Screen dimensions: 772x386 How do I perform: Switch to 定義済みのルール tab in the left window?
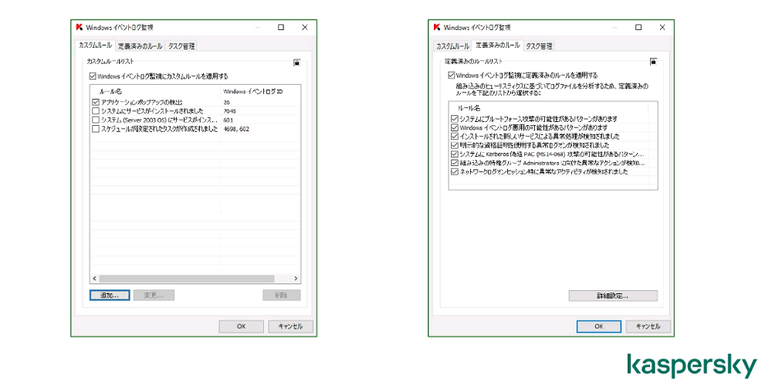point(140,46)
